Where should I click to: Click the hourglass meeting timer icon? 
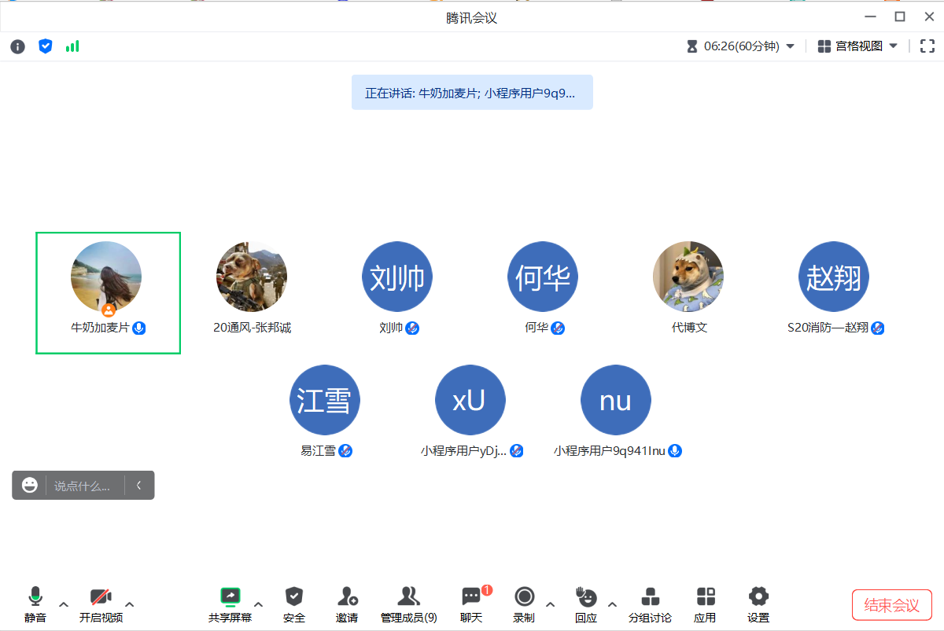coord(692,46)
